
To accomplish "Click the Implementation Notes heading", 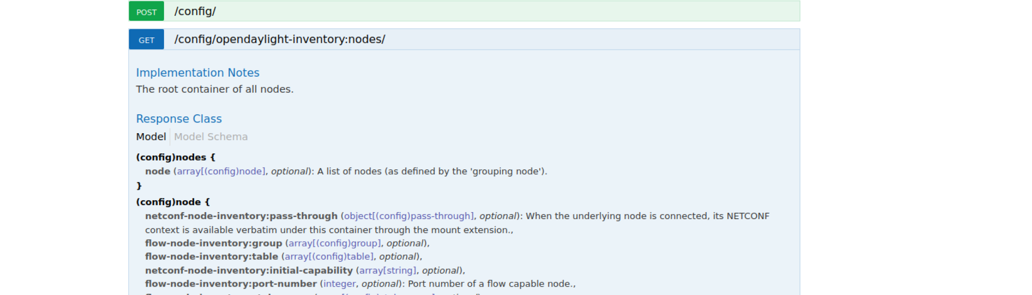I will point(198,73).
